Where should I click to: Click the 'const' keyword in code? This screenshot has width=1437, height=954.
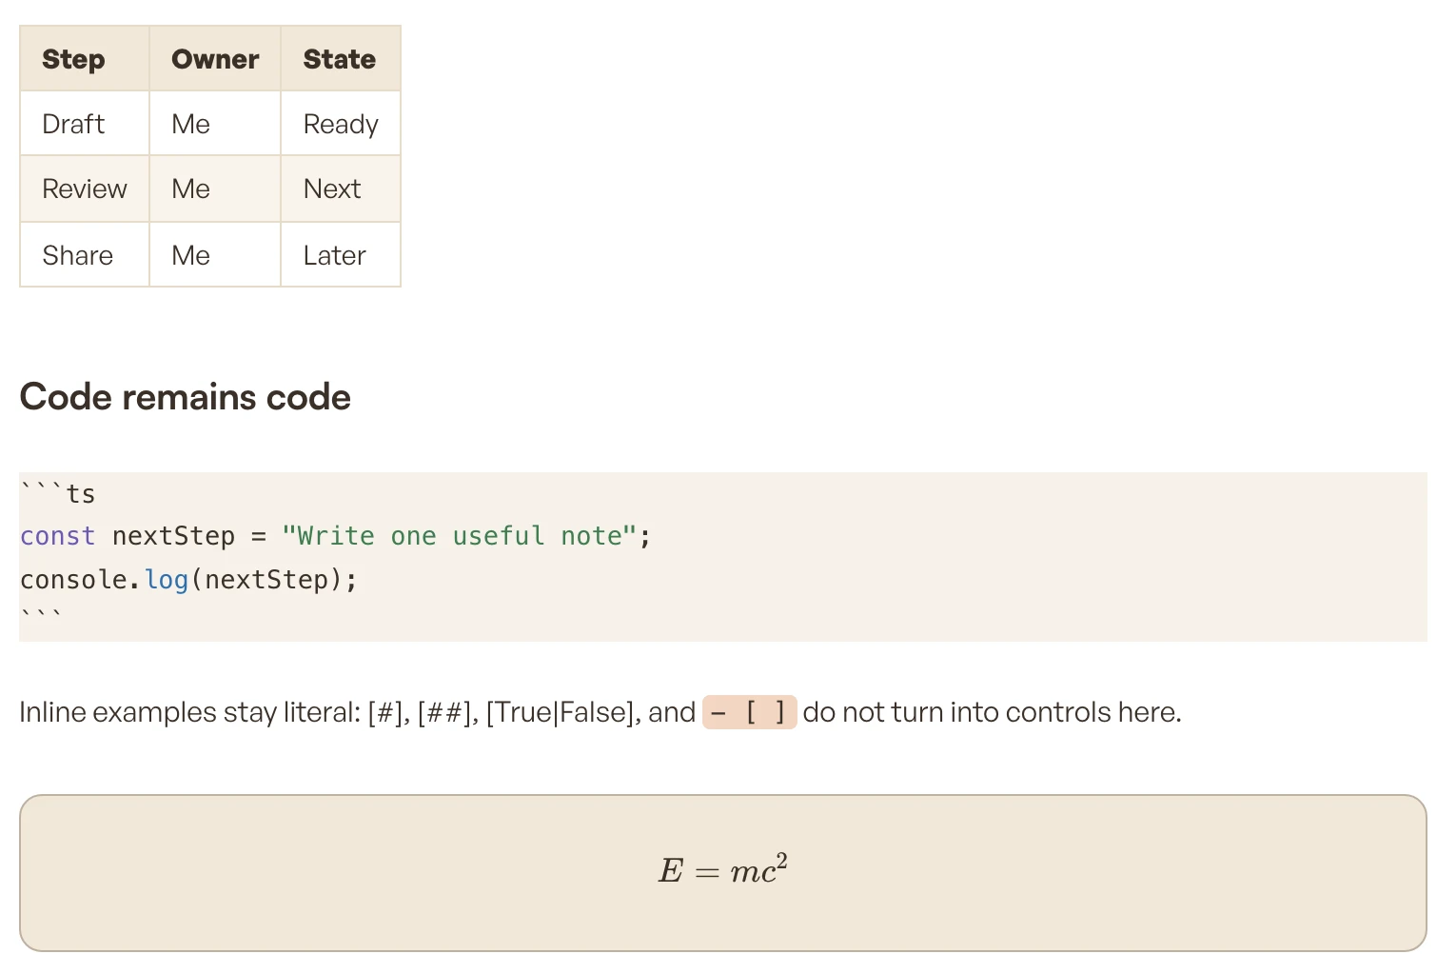pyautogui.click(x=57, y=536)
